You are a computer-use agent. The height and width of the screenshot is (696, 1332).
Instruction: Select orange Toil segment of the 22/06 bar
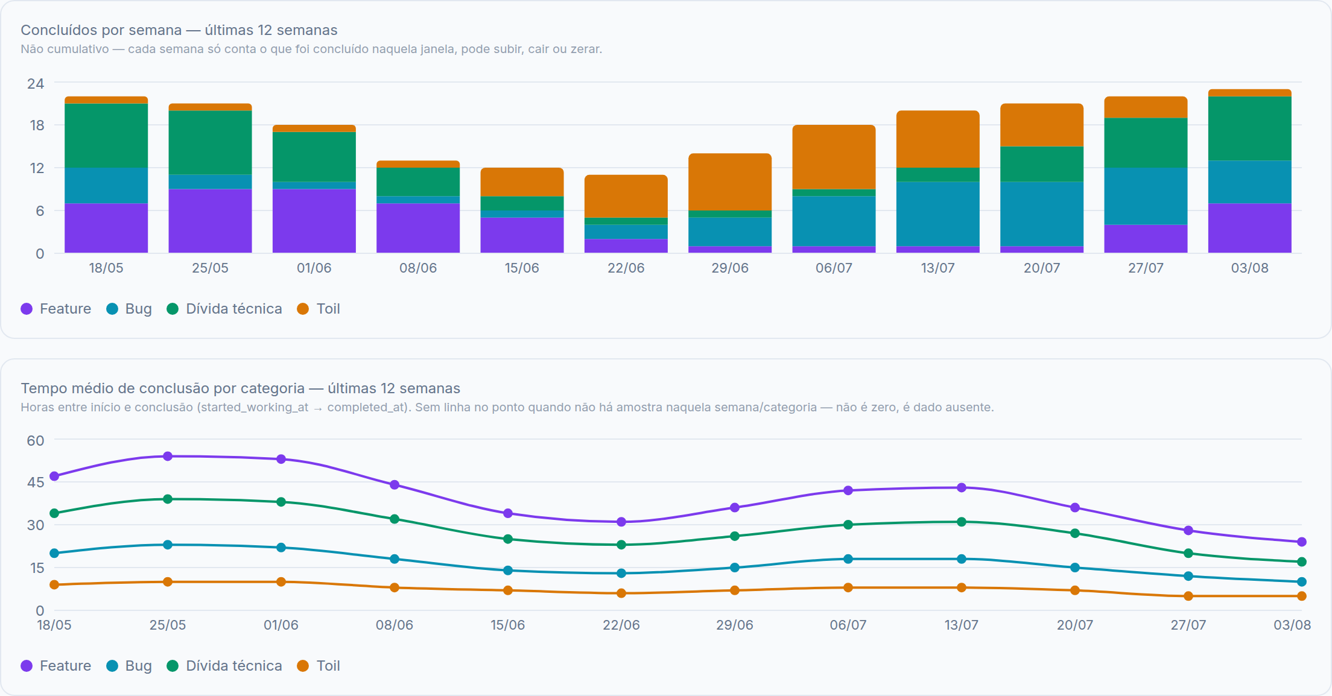626,196
